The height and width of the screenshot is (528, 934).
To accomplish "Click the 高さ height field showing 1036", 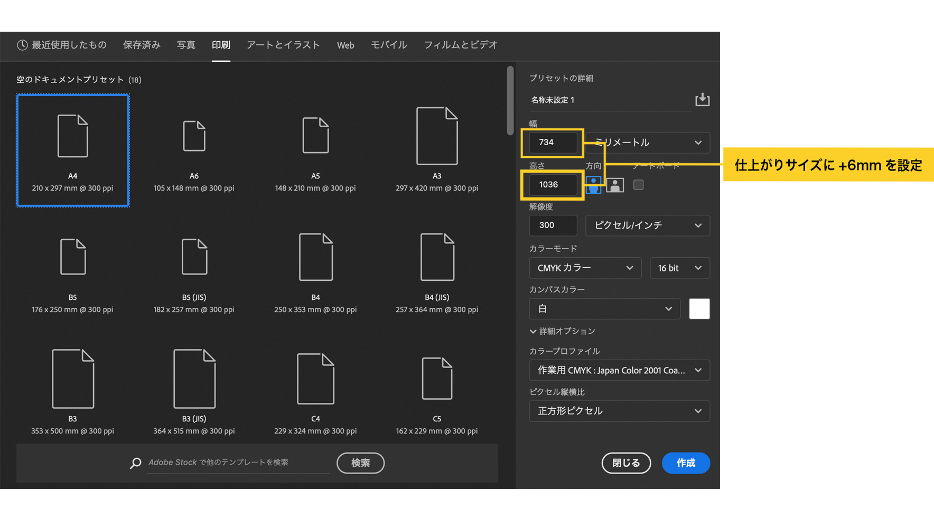I will (553, 185).
